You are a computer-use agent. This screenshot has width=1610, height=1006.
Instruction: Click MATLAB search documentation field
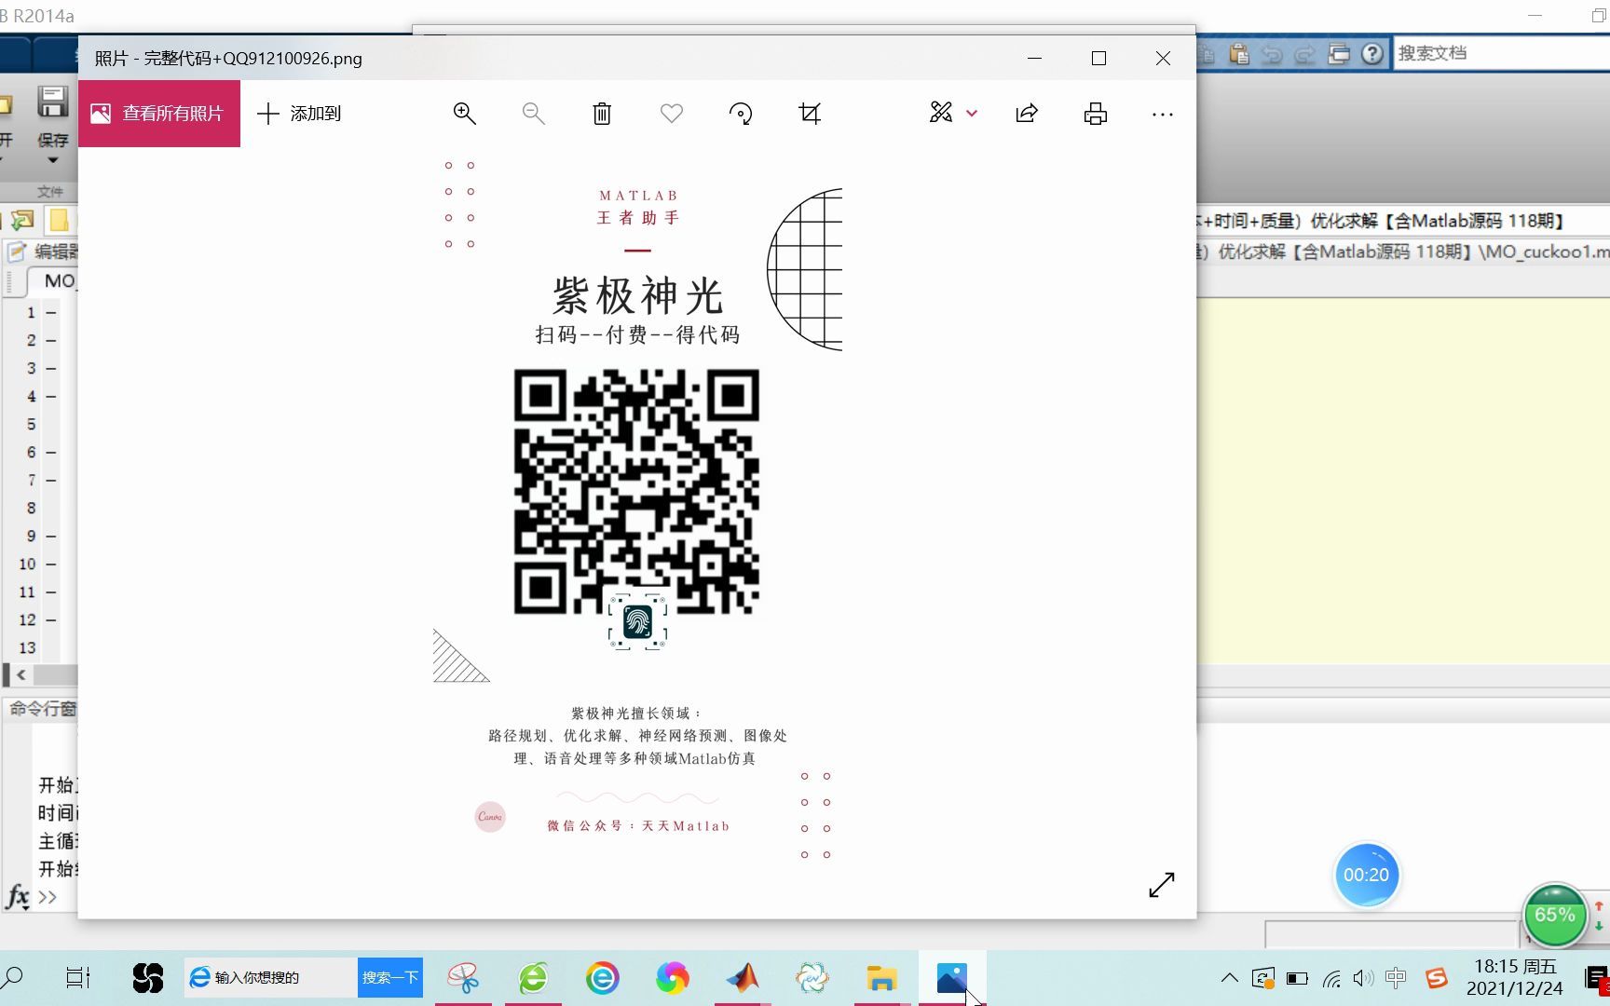tap(1501, 53)
